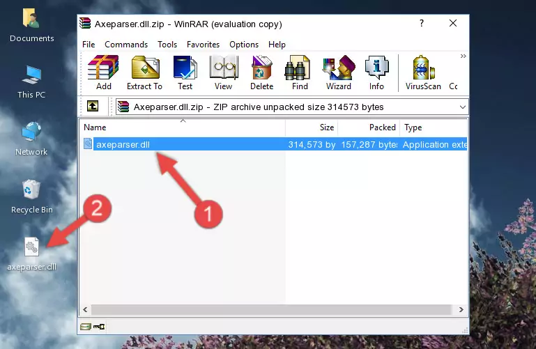Click the axeparser.dll file icon in list
The image size is (536, 349).
88,144
